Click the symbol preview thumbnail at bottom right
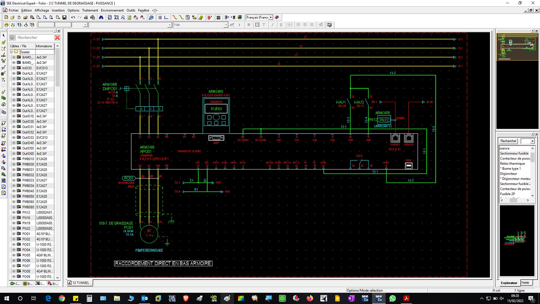The height and width of the screenshot is (304, 540). [x=517, y=241]
